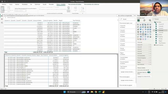Viewport: 168px width, 94px height.
Task: Open the Archivo menu
Action: [x=4, y=4]
